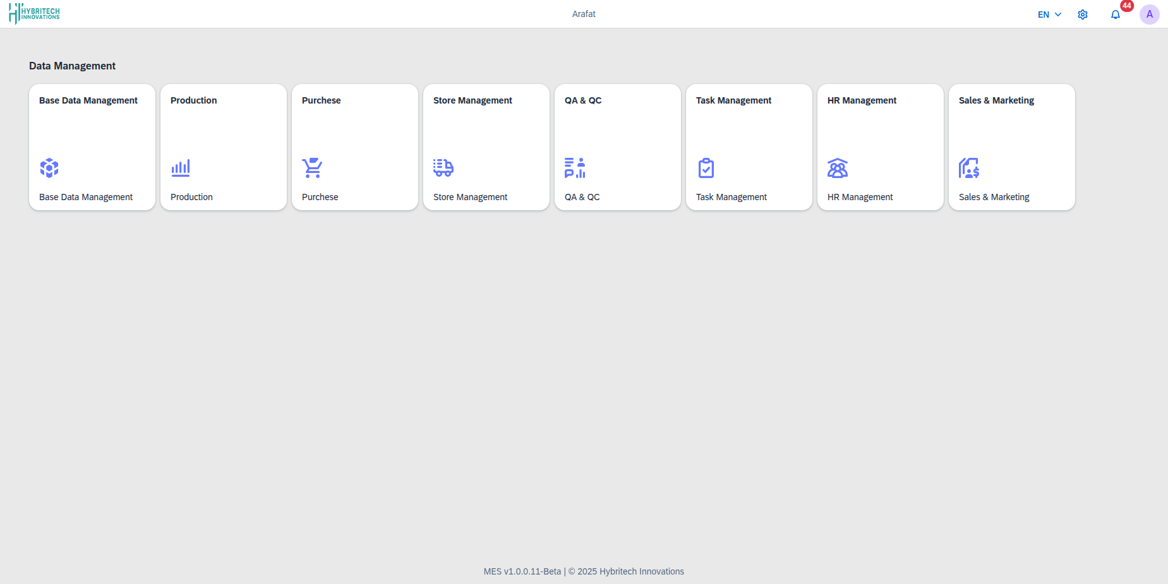Click the Arafat title in header
This screenshot has height=584, width=1168.
[584, 14]
